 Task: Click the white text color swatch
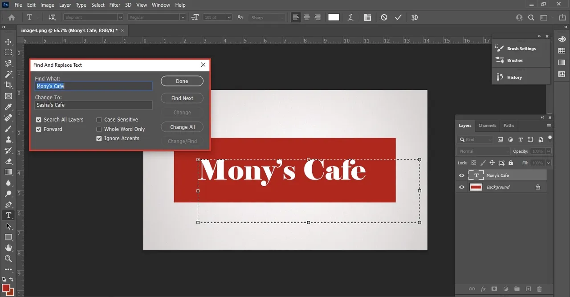pos(334,17)
